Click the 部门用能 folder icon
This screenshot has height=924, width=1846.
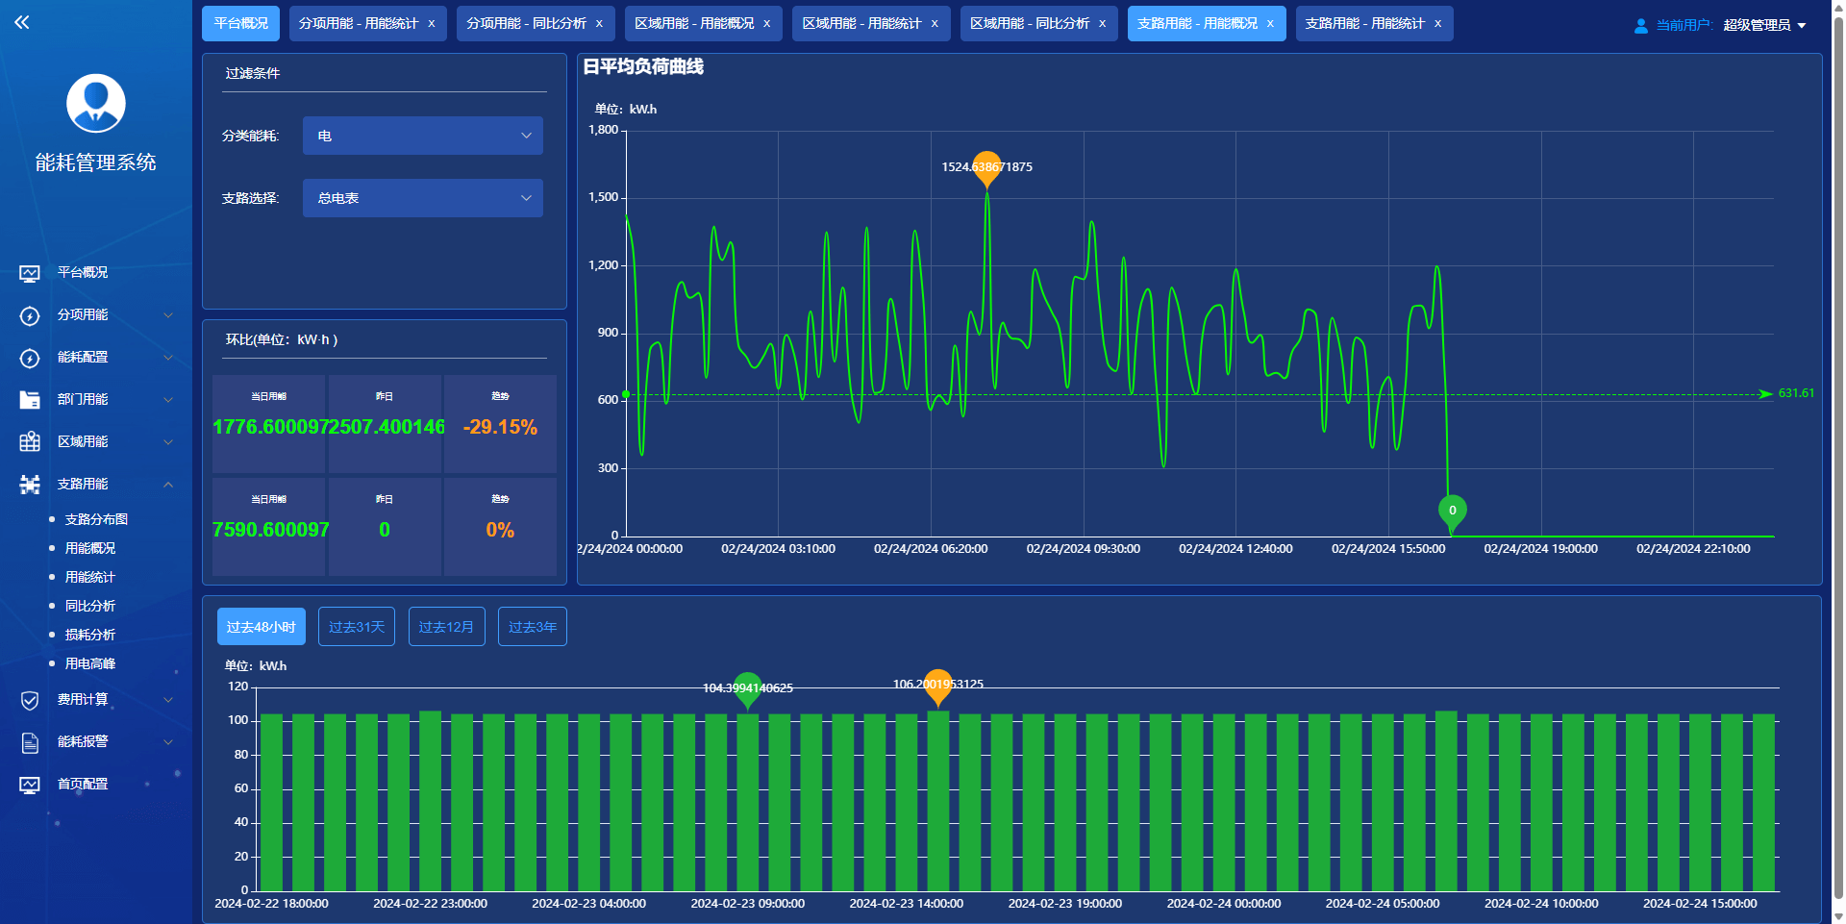[30, 400]
